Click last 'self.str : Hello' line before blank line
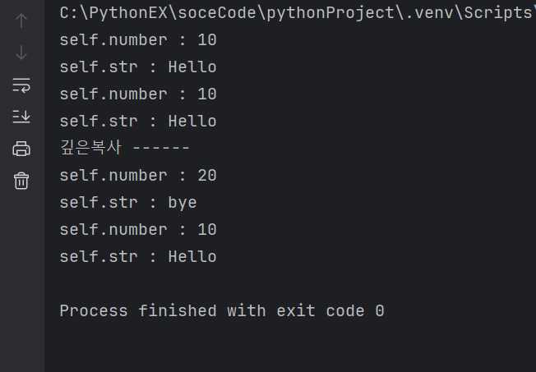 tap(138, 257)
